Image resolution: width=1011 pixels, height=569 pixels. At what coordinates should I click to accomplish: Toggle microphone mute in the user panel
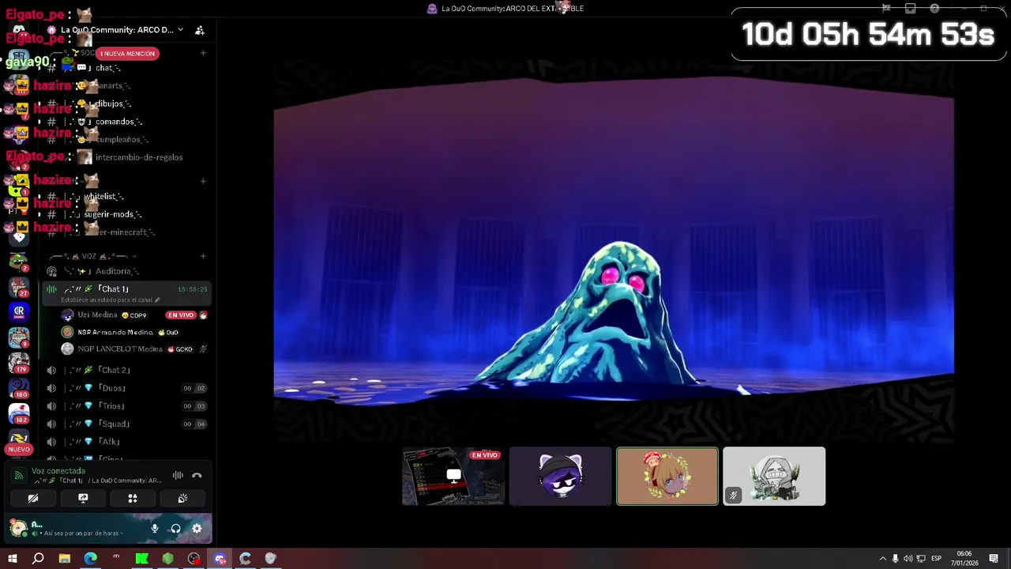(x=155, y=529)
